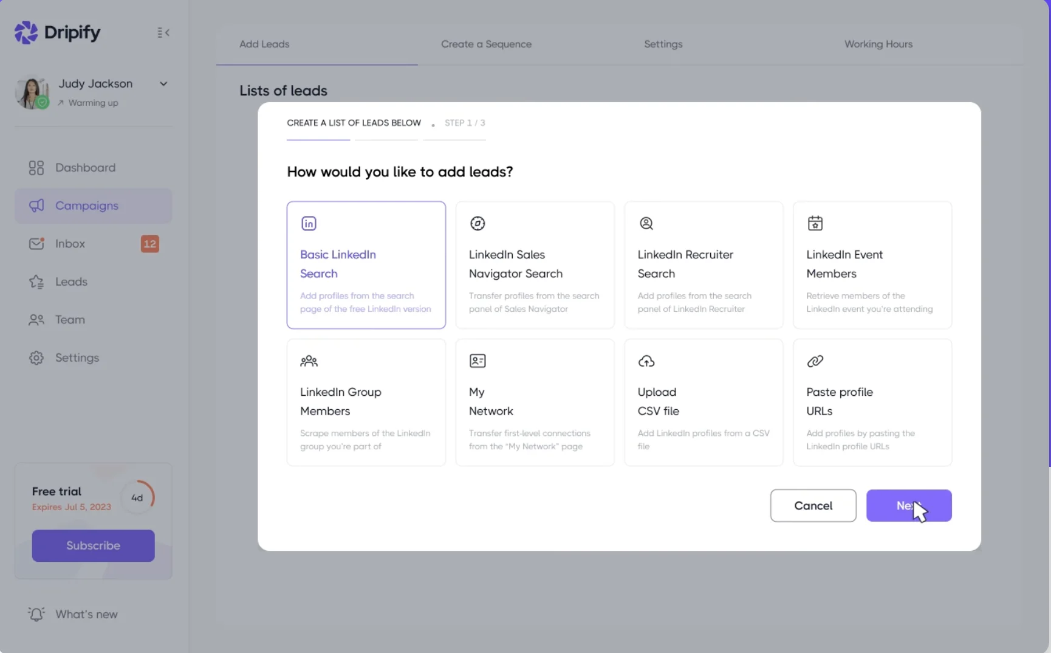Click the Settings gear icon in sidebar
Viewport: 1051px width, 653px height.
coord(36,358)
